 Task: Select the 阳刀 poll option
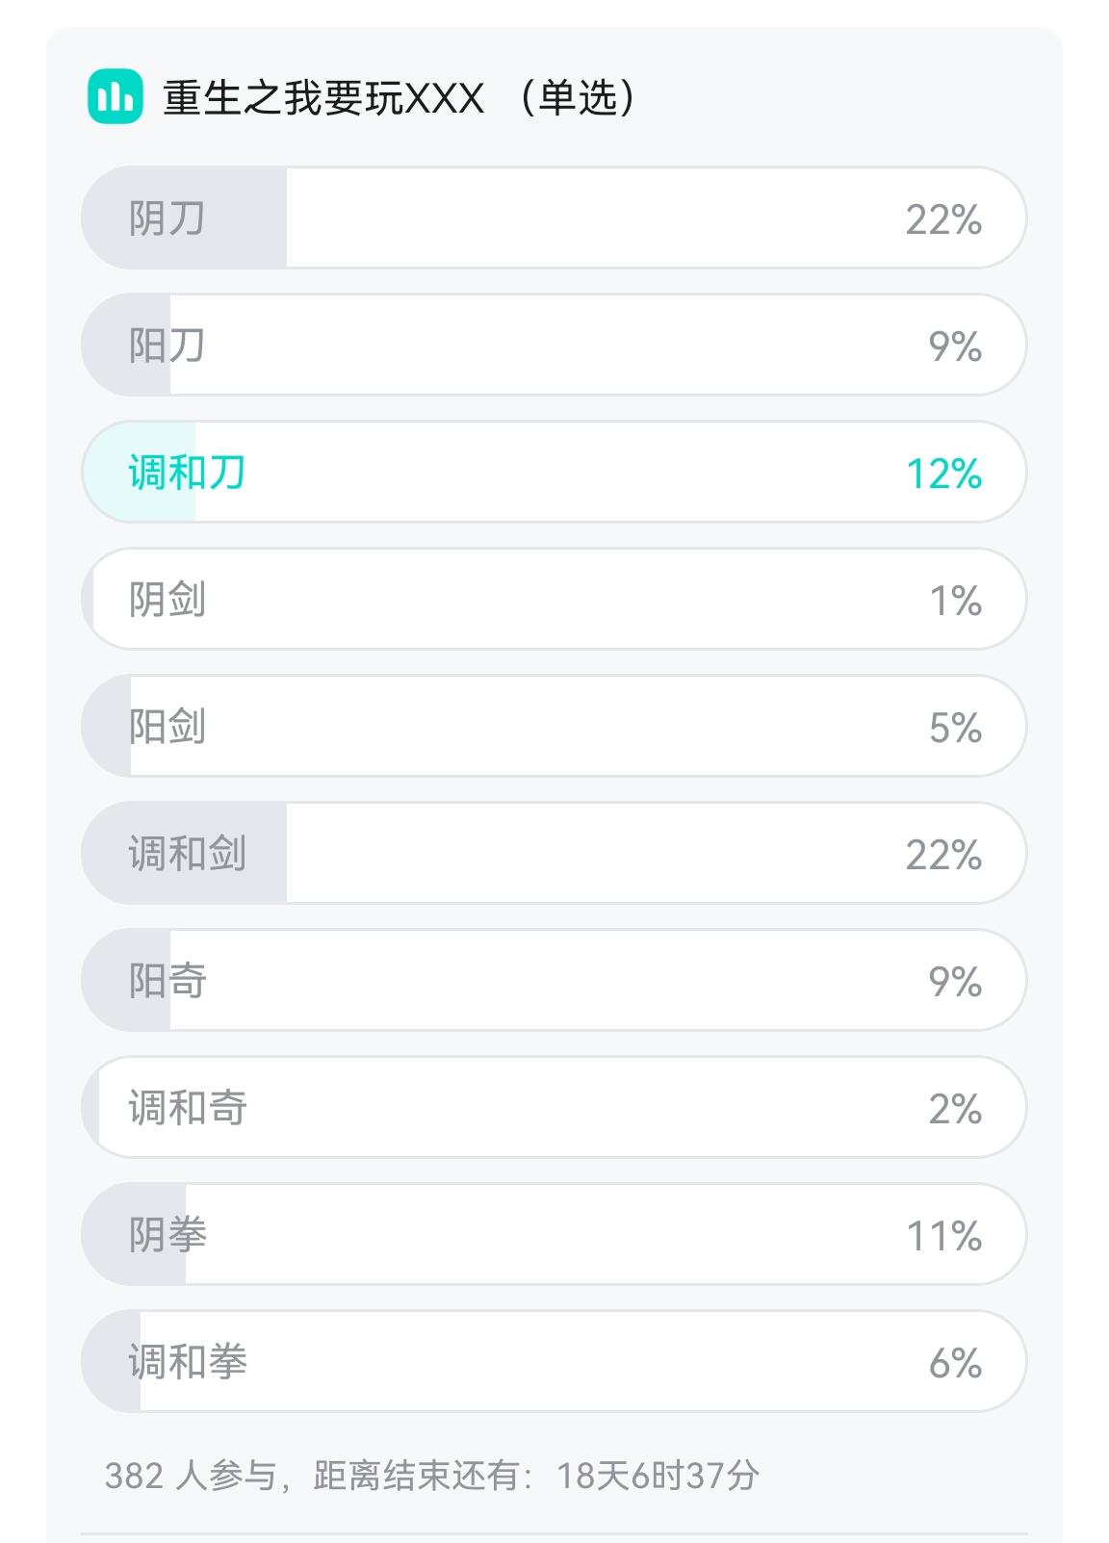pos(553,346)
